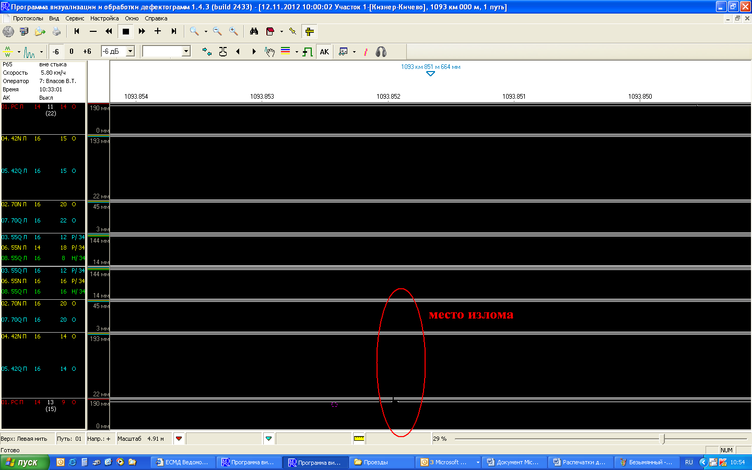The image size is (752, 470).
Task: Click the globe icon in the main toolbar
Action: [x=8, y=31]
